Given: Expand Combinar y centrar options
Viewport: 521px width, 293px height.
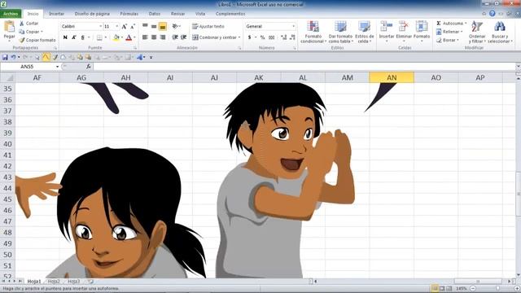Looking at the screenshot, I should (239, 37).
